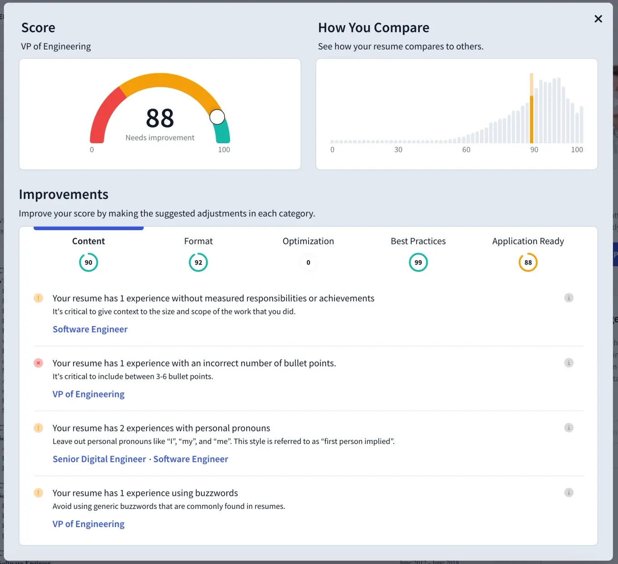Screen dimensions: 618x564
Task: Click warning icon beside personal pronouns issue
Action: point(39,428)
